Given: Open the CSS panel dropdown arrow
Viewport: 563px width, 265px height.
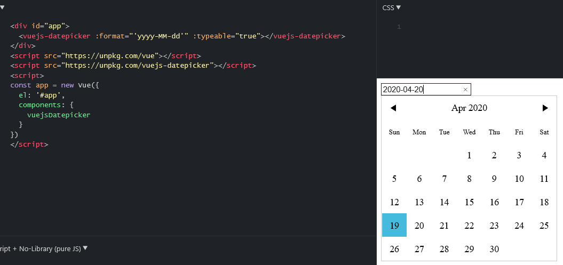Looking at the screenshot, I should click(398, 7).
